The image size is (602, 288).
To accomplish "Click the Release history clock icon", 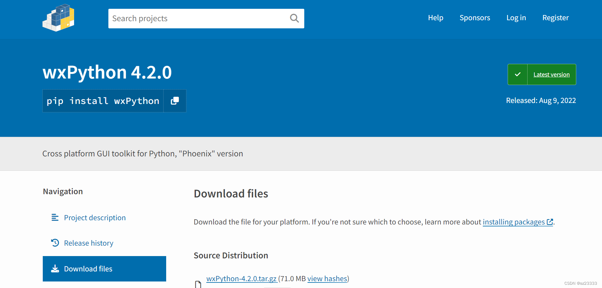I will click(x=55, y=243).
